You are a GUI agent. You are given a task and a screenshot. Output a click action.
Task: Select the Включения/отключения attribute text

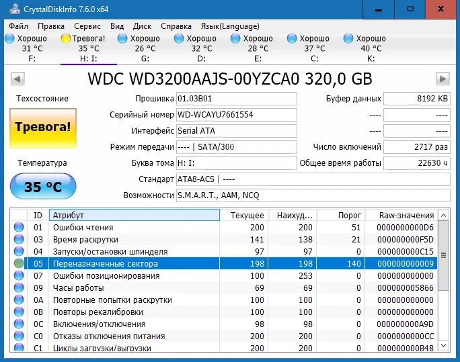(x=99, y=324)
